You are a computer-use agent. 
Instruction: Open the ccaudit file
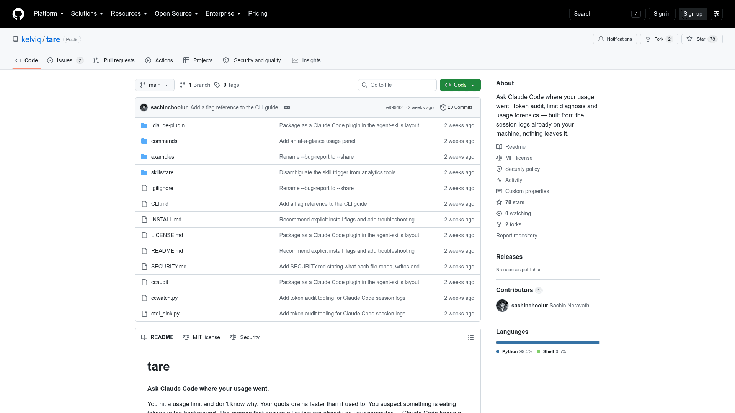point(160,282)
